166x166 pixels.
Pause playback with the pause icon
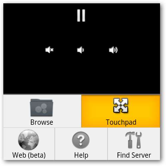coord(81,15)
